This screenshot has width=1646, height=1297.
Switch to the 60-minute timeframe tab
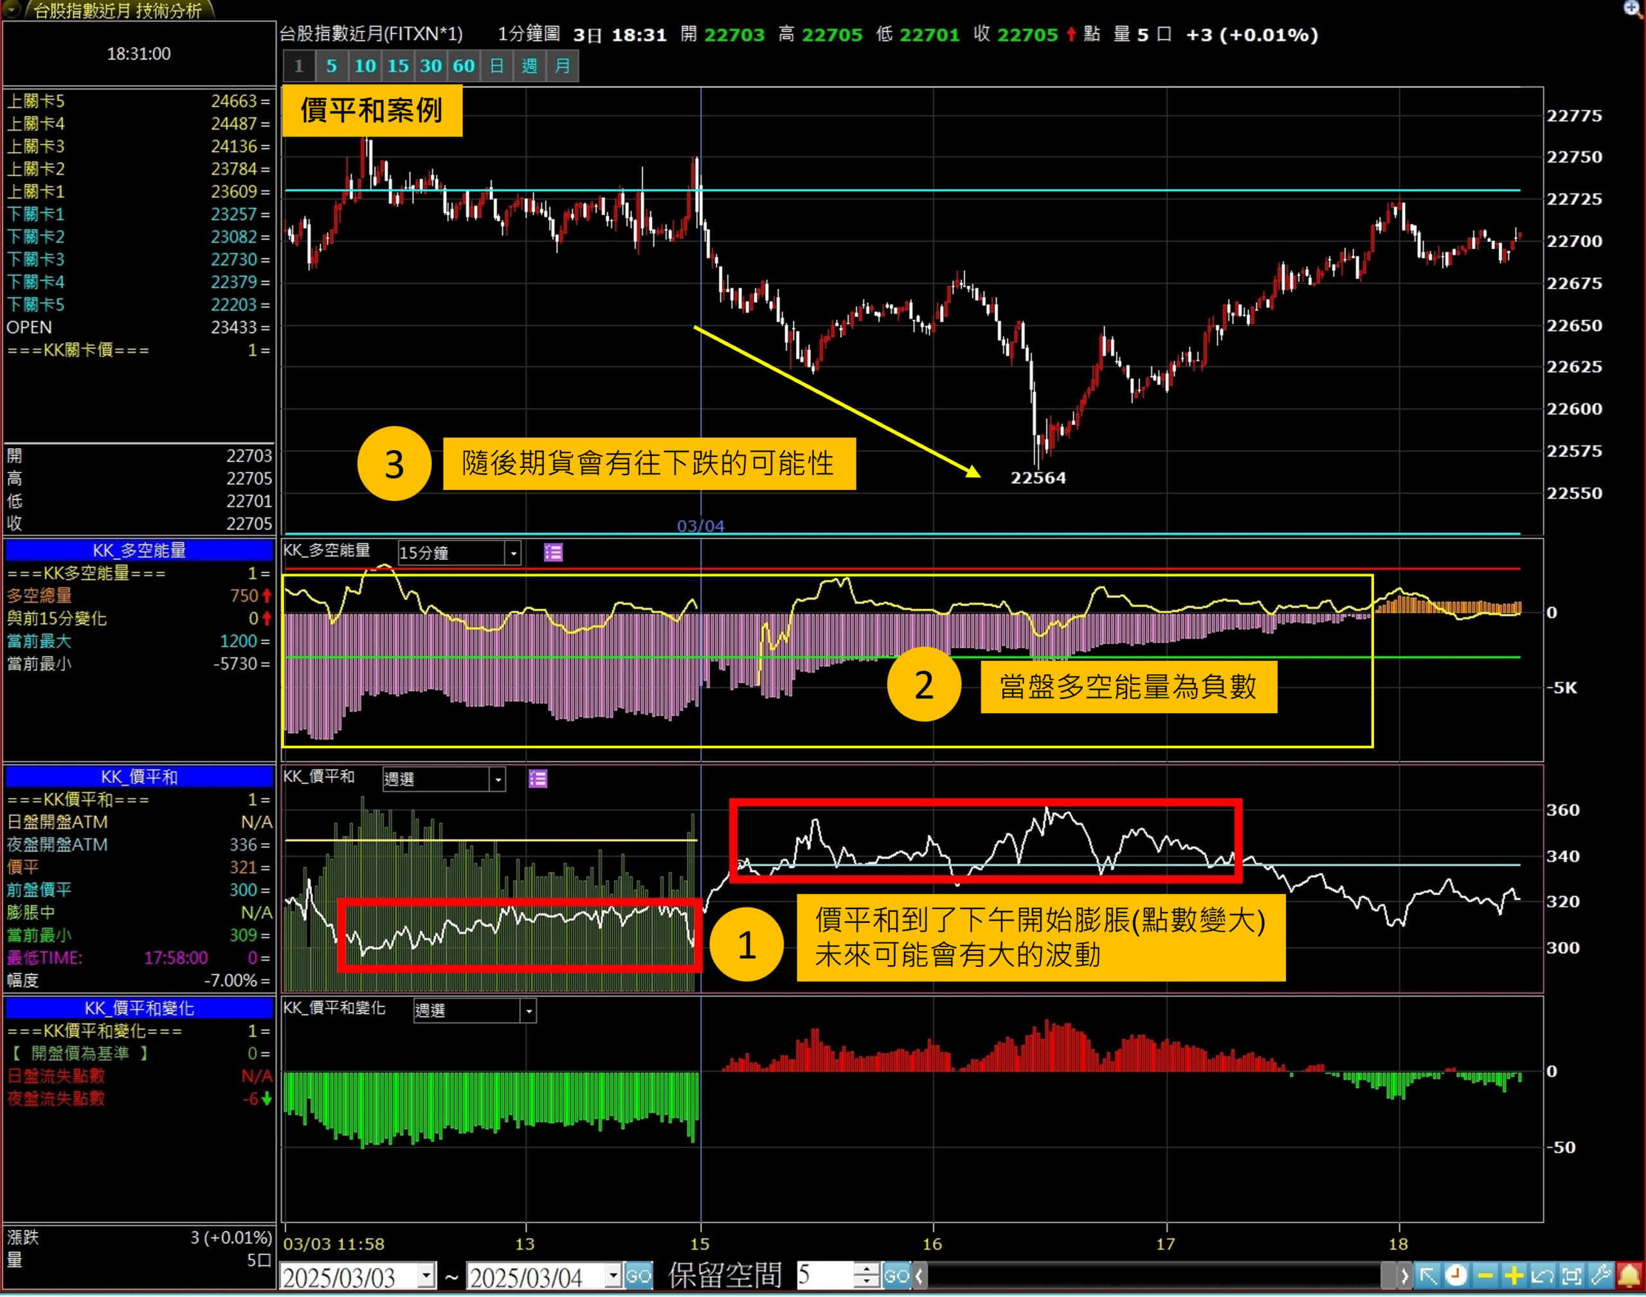(463, 66)
